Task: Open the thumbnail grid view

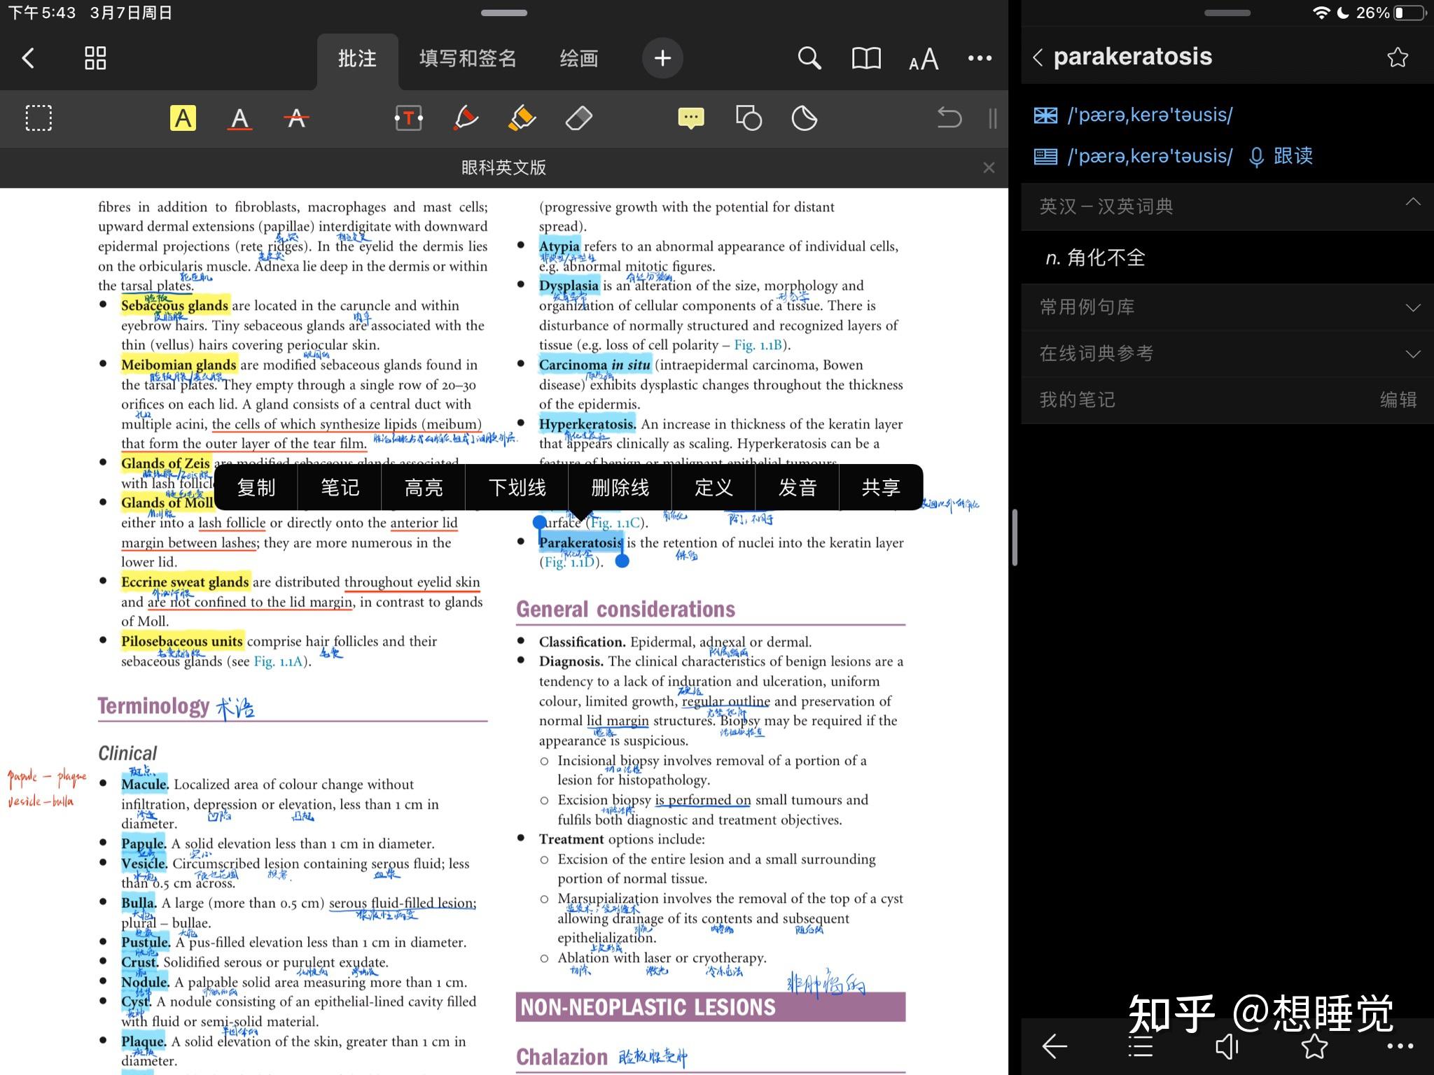Action: (x=95, y=58)
